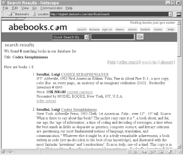Click the Location page proxy icon
The height and width of the screenshot is (155, 183).
[x=34, y=14]
